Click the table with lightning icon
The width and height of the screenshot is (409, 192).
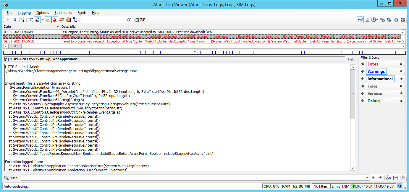pos(68,20)
